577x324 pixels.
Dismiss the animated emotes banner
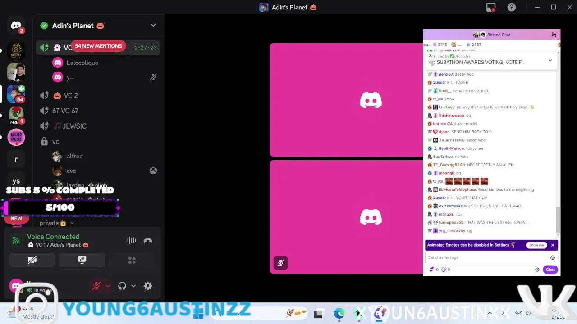point(553,245)
